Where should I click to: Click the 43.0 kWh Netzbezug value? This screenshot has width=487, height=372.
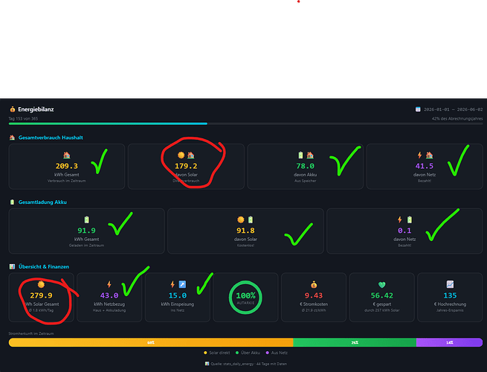point(109,295)
